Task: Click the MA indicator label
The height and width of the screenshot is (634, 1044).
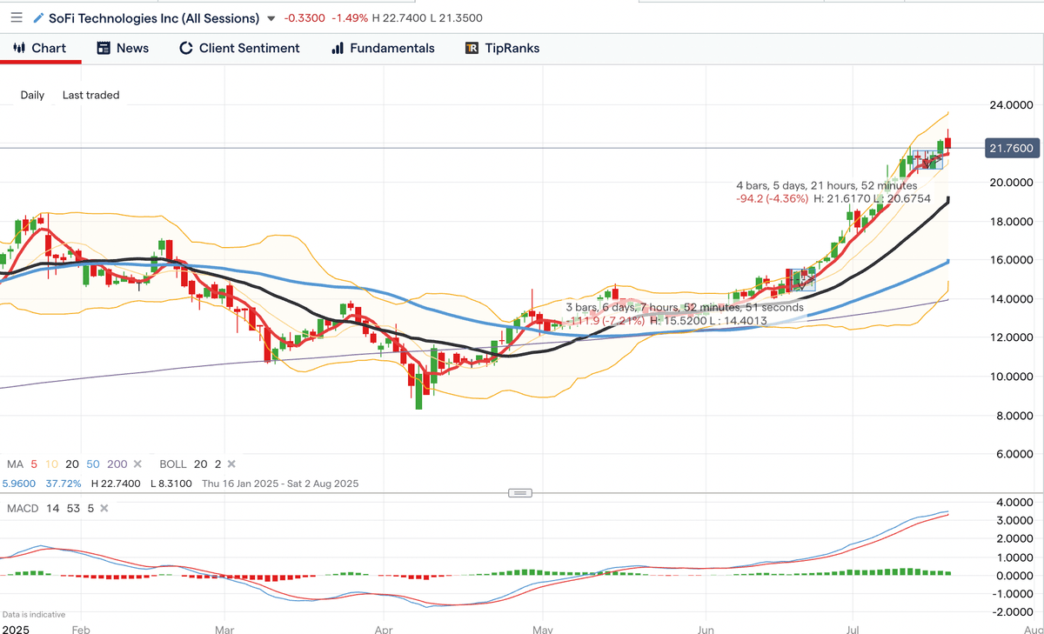Action: coord(16,464)
